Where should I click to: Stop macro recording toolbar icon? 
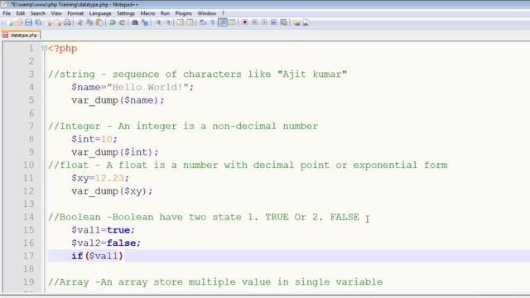coord(254,22)
